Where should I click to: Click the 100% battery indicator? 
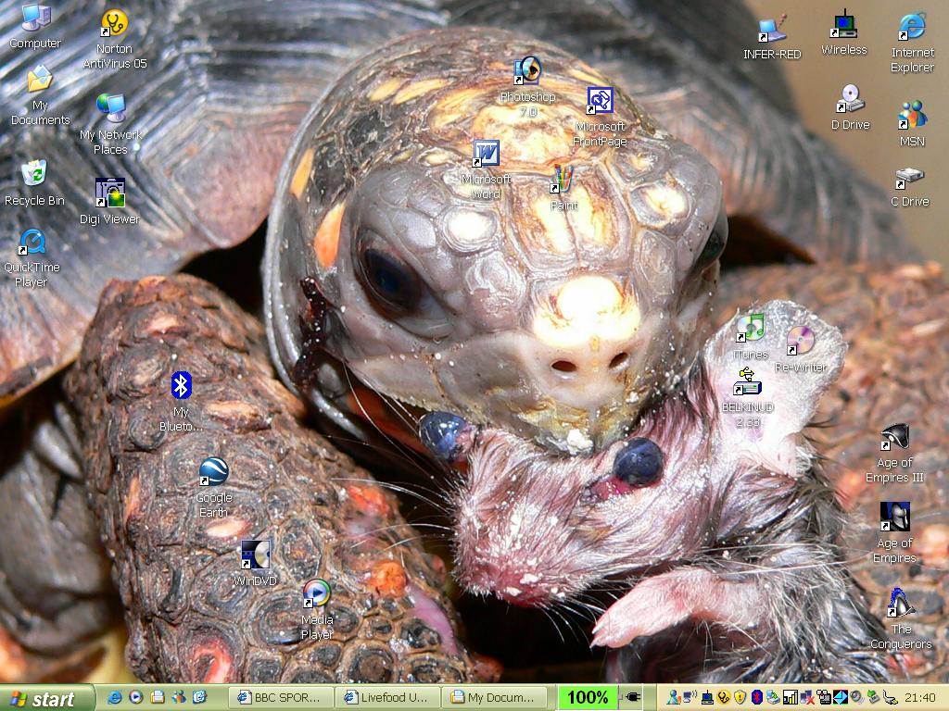click(588, 698)
